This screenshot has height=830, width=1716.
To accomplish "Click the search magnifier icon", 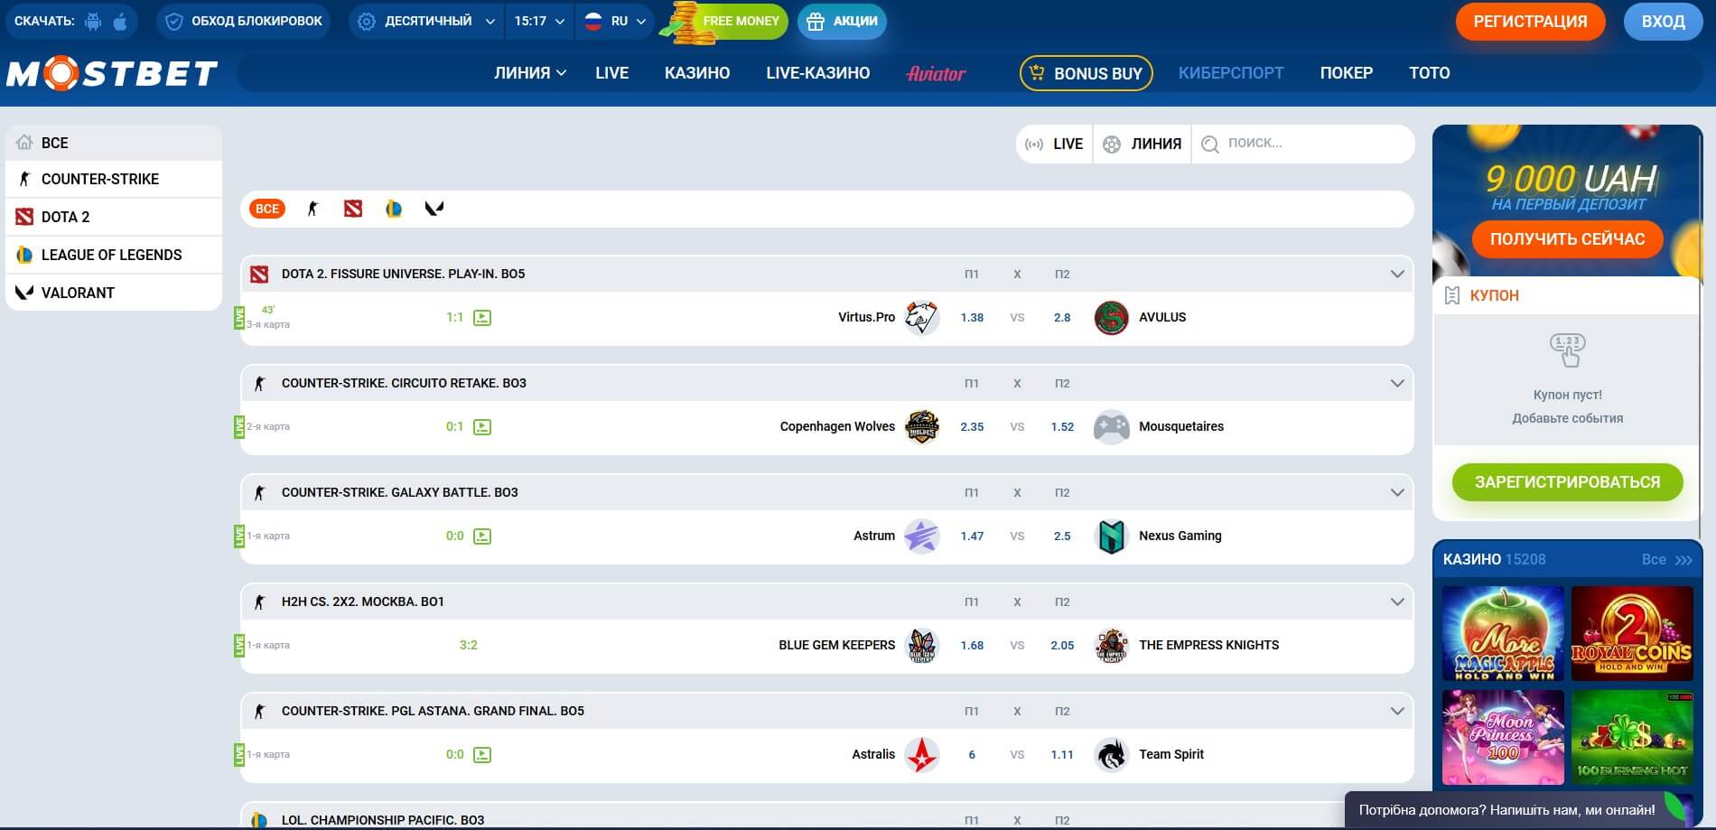I will (x=1210, y=145).
